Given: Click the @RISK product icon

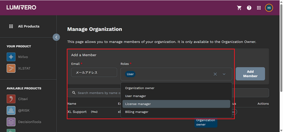Looking at the screenshot, I should click(11, 111).
